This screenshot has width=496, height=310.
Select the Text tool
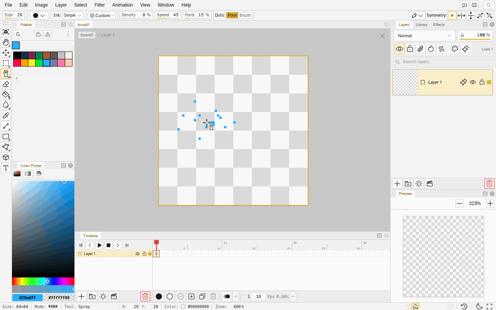[x=6, y=168]
